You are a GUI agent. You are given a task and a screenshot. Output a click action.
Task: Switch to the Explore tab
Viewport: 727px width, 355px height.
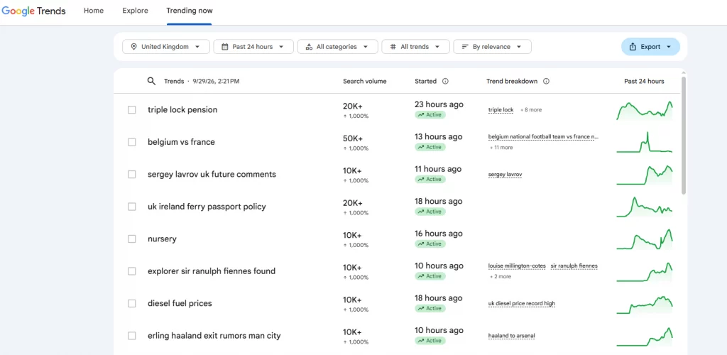coord(136,11)
